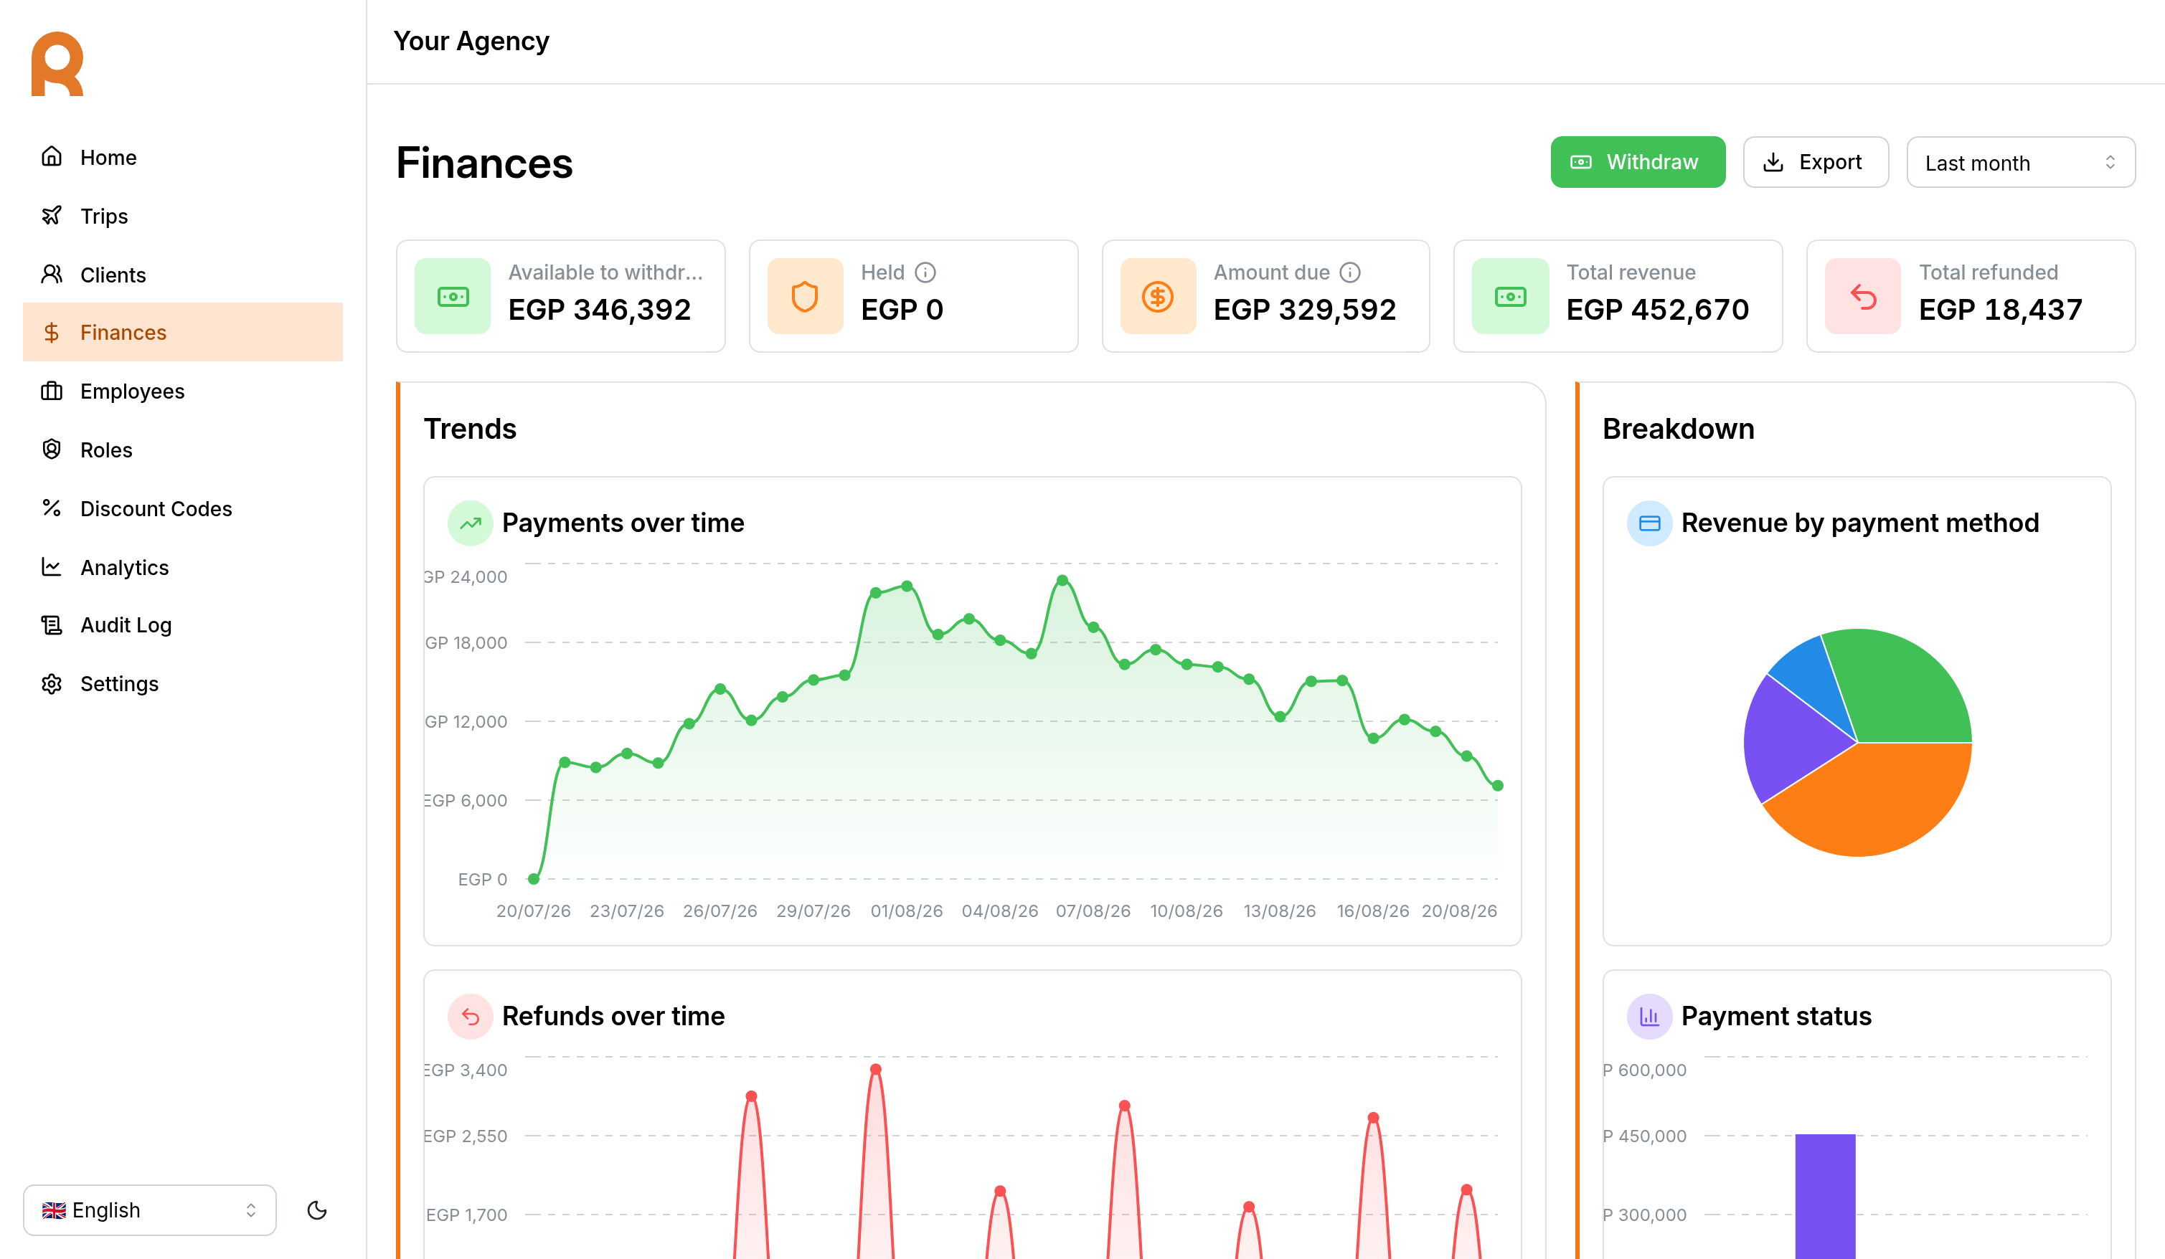
Task: Click the last payments chart data point
Action: [1497, 785]
